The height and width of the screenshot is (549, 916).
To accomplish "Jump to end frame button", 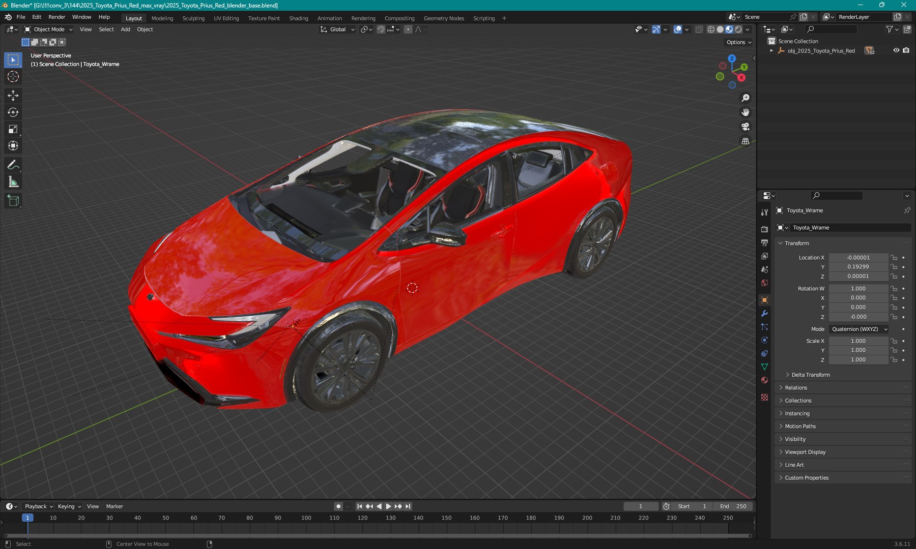I will pos(408,506).
